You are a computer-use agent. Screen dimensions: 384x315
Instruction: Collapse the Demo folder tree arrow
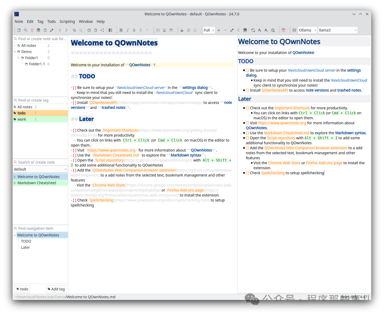click(x=15, y=52)
